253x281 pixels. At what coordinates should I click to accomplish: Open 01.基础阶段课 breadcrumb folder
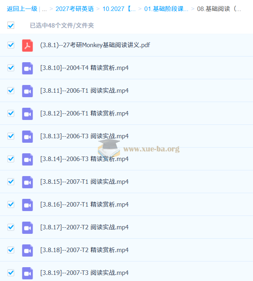[x=166, y=9]
